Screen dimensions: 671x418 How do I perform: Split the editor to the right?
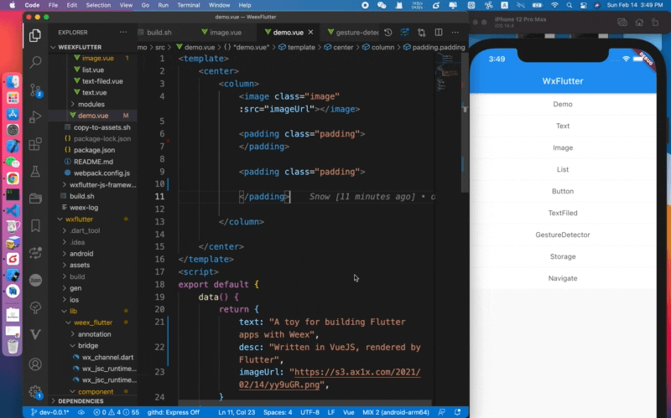tap(439, 33)
